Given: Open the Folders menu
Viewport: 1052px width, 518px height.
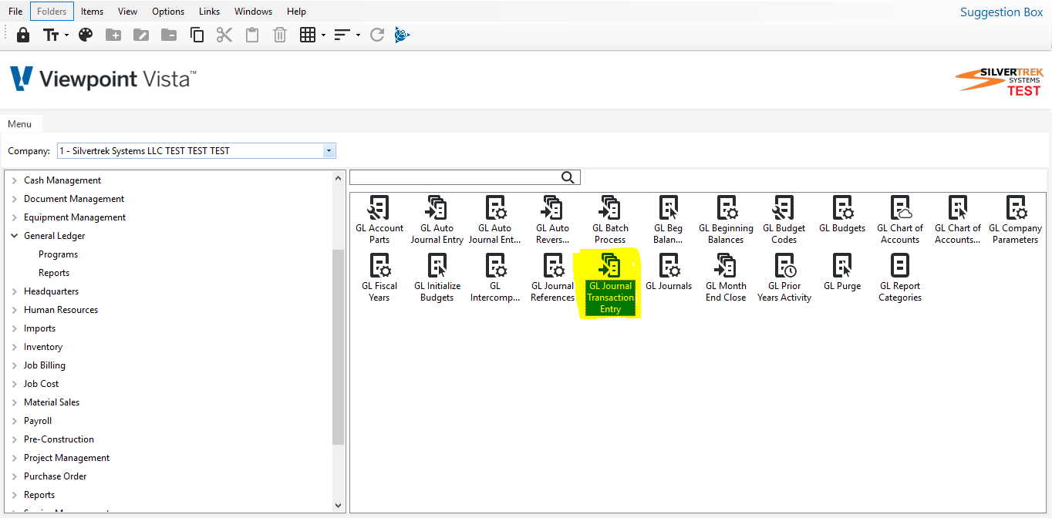Looking at the screenshot, I should [52, 12].
